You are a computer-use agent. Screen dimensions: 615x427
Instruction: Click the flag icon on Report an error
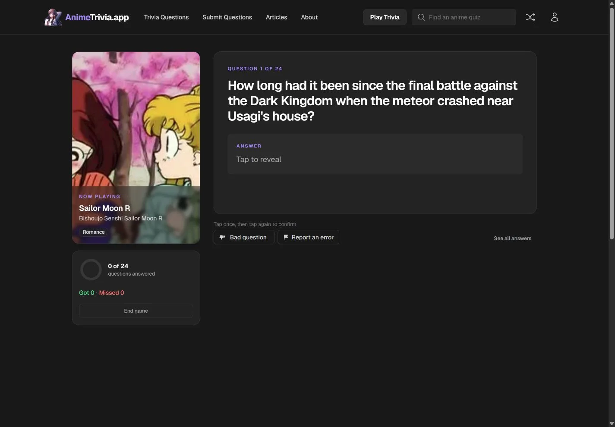(286, 237)
